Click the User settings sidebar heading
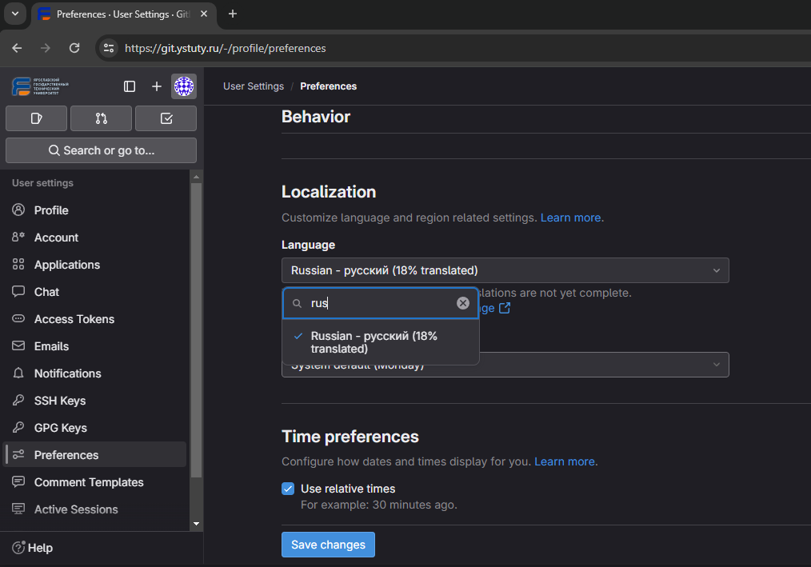The height and width of the screenshot is (567, 811). [43, 183]
